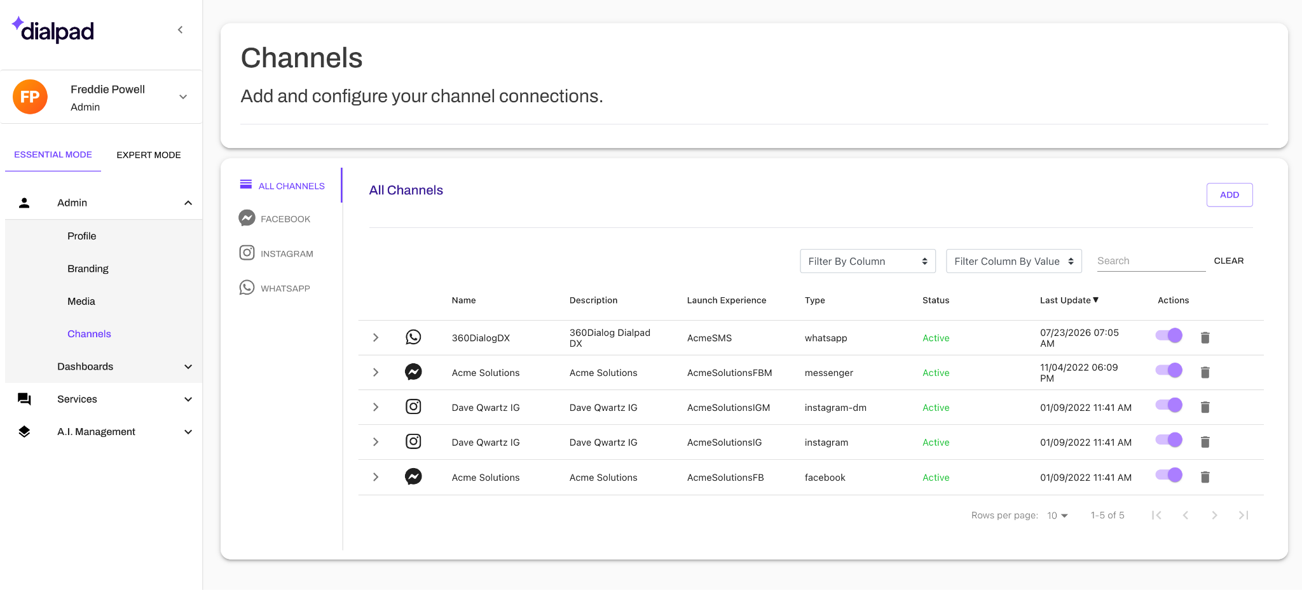This screenshot has height=590, width=1302.
Task: Collapse the sidebar with the left chevron
Action: 181,30
